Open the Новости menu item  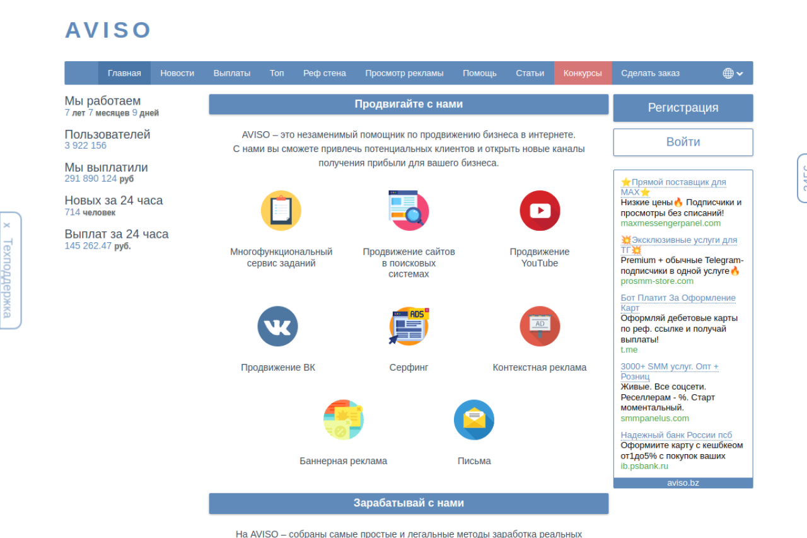177,73
